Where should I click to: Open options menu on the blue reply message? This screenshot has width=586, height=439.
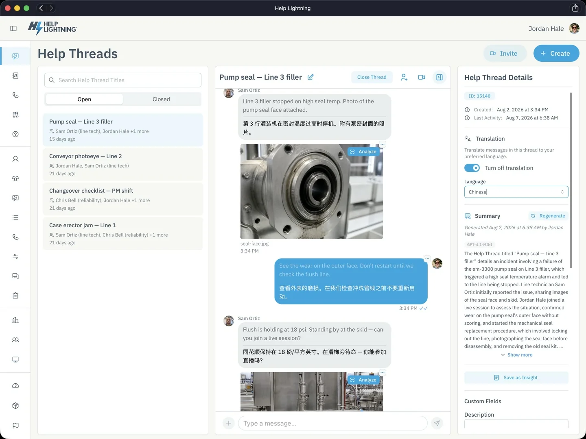tap(427, 259)
